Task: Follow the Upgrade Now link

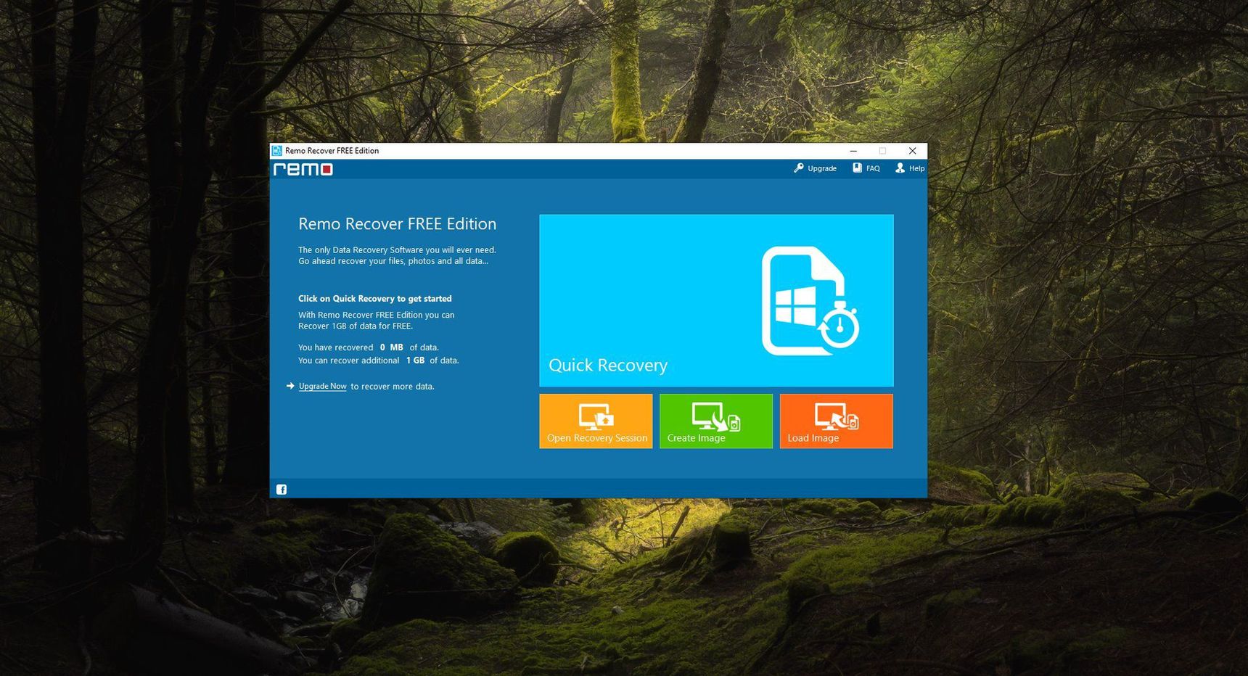Action: point(322,387)
